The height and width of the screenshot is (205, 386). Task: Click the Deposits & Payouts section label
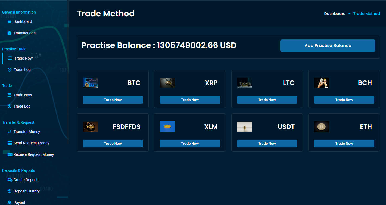click(18, 170)
